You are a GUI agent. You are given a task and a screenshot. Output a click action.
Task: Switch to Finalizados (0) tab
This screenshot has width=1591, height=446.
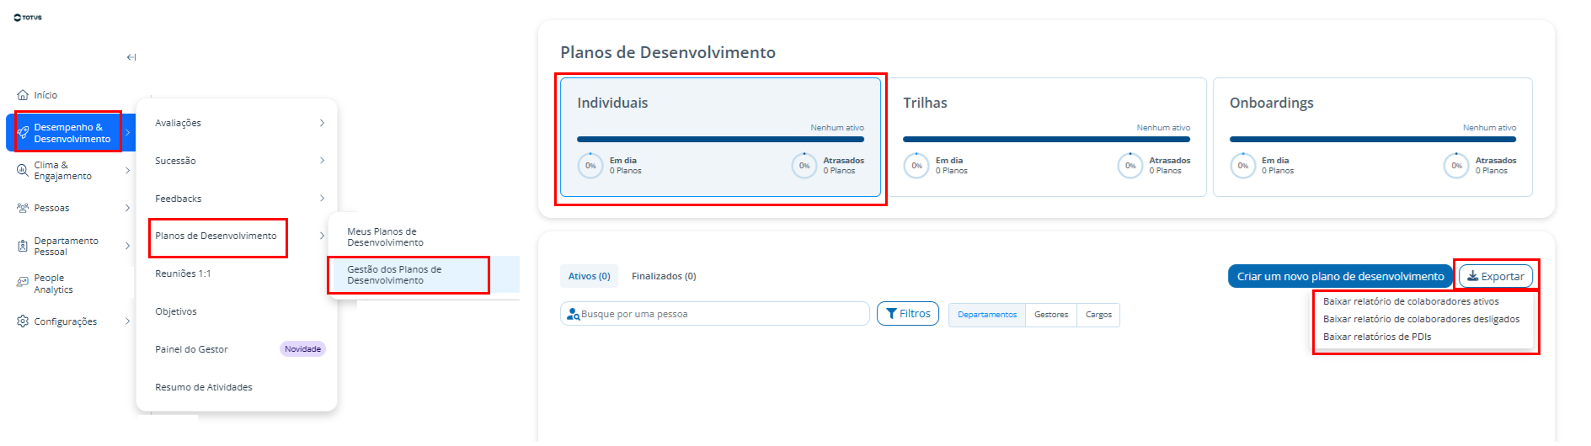[x=664, y=276]
